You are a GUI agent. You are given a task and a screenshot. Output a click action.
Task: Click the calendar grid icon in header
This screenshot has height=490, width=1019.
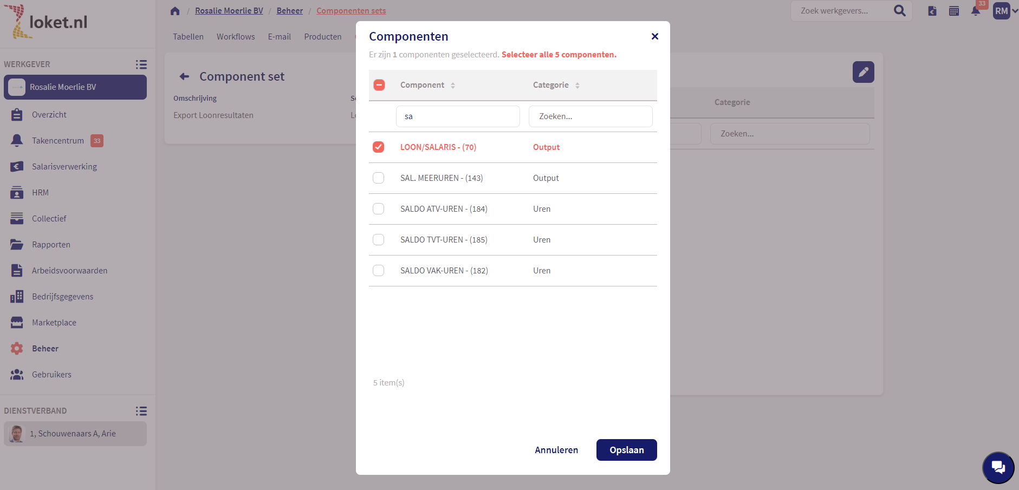point(954,11)
